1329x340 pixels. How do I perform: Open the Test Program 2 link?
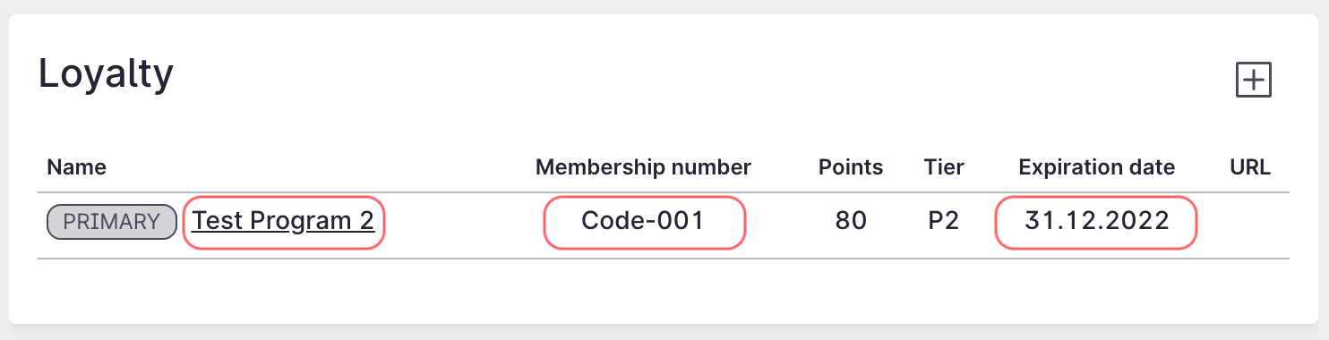(283, 221)
